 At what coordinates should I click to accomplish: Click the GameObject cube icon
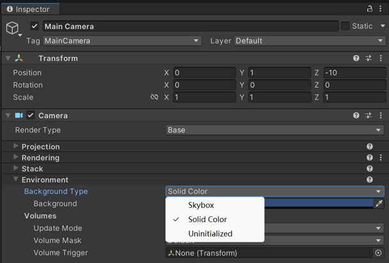(12, 28)
